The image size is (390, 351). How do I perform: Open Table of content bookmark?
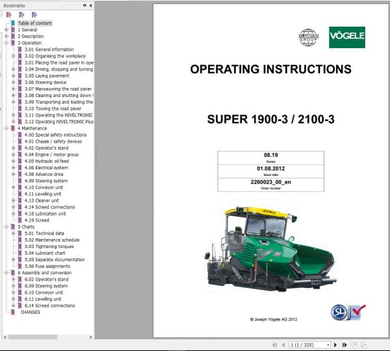35,23
